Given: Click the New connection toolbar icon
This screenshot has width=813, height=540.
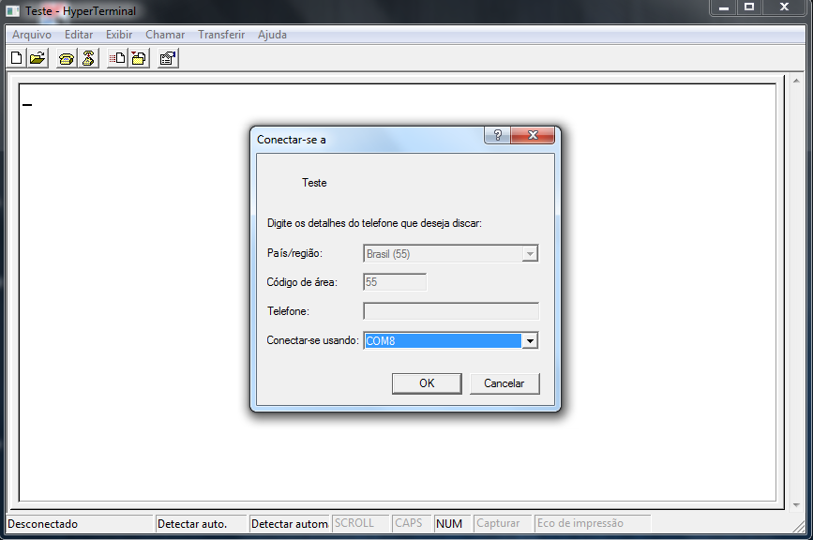Looking at the screenshot, I should pos(17,58).
